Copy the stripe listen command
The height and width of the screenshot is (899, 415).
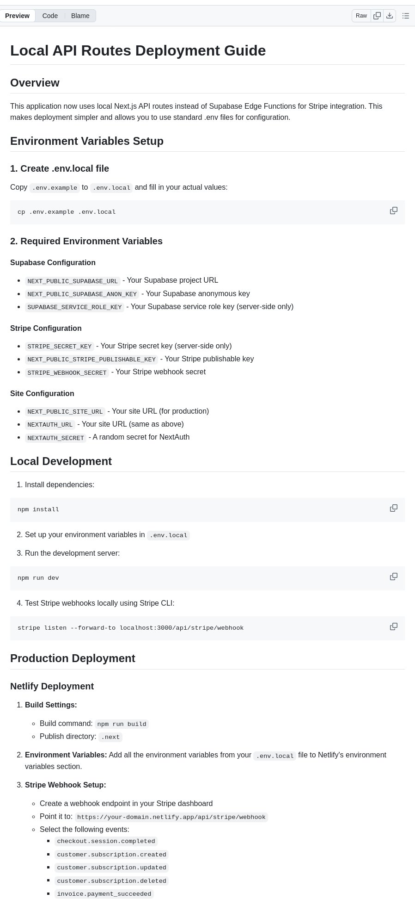click(x=393, y=627)
